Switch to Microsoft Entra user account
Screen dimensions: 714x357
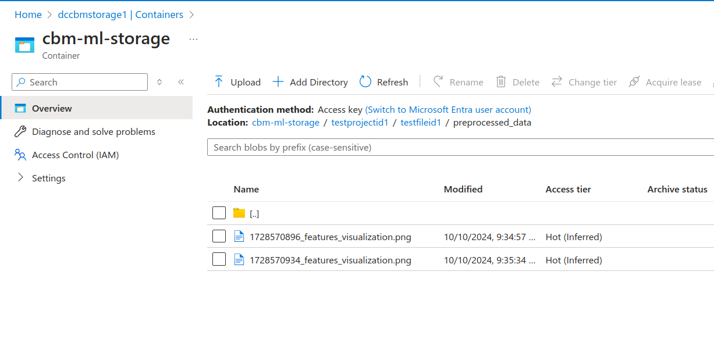tap(447, 109)
